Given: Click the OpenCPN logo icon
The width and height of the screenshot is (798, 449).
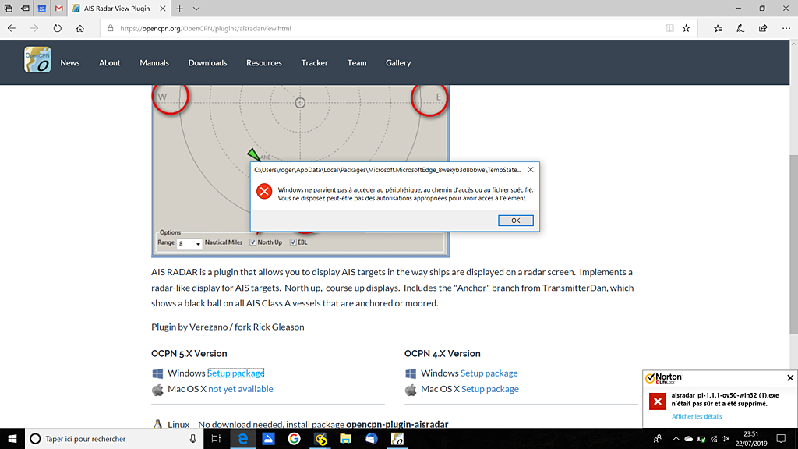Looking at the screenshot, I should (37, 59).
